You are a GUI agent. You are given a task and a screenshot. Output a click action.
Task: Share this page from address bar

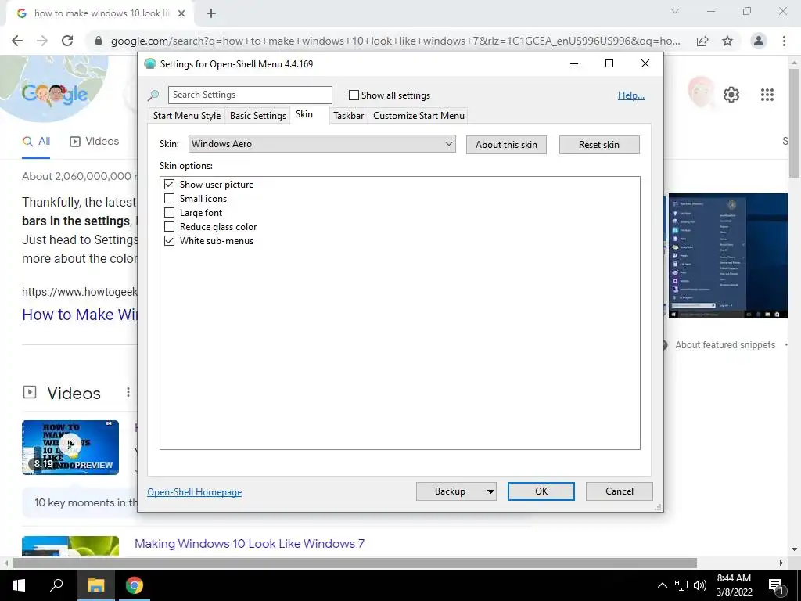tap(702, 41)
